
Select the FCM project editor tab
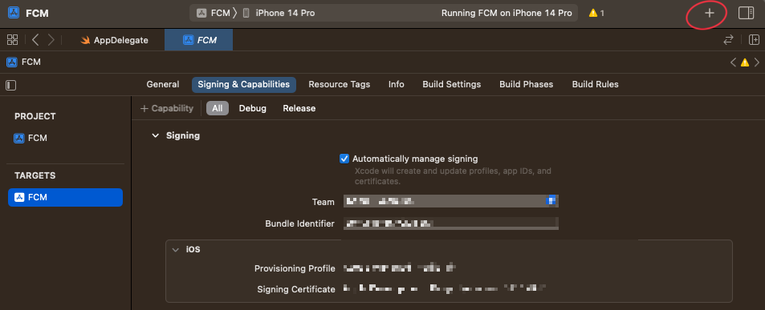point(198,40)
